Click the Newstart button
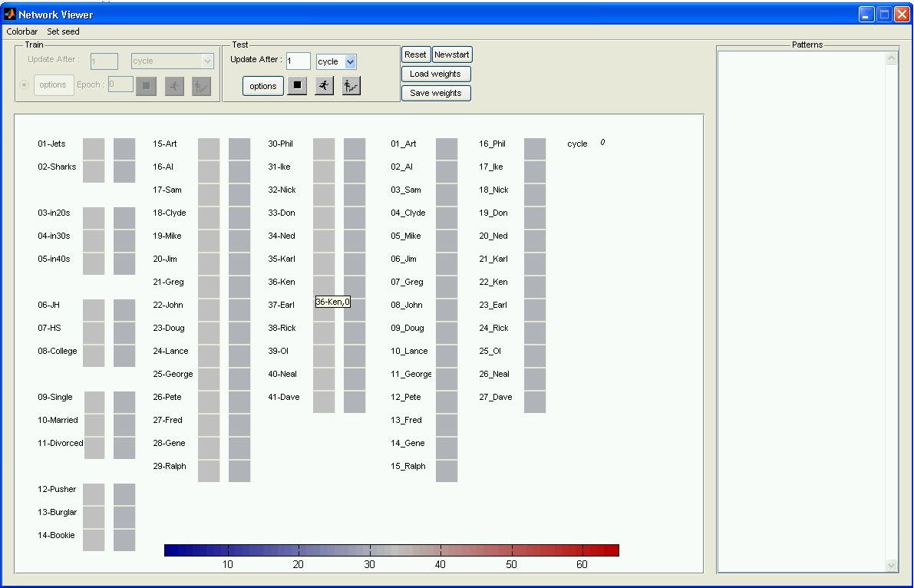914x588 pixels. tap(451, 55)
